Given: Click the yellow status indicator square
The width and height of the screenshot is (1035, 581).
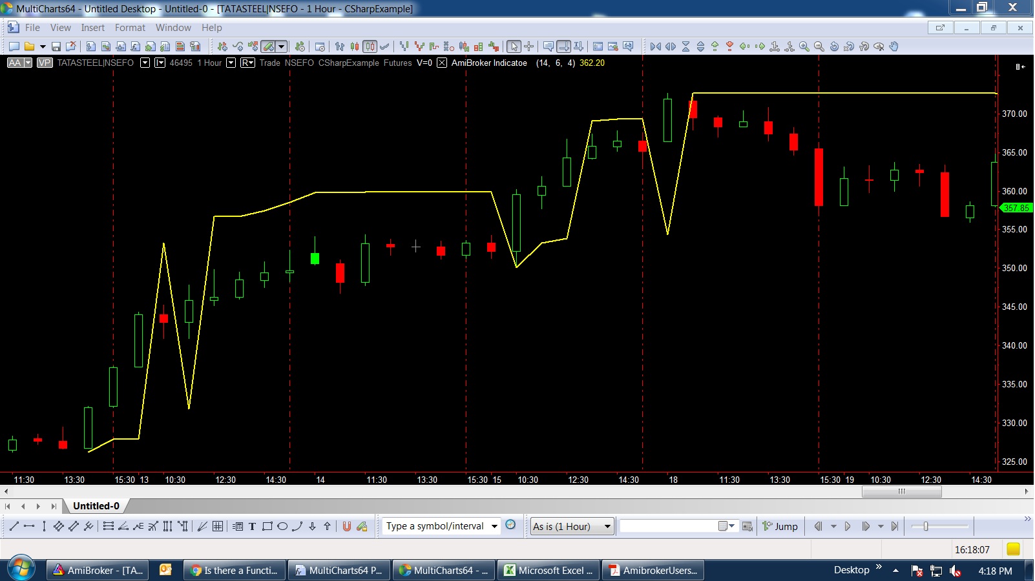Looking at the screenshot, I should 1013,549.
